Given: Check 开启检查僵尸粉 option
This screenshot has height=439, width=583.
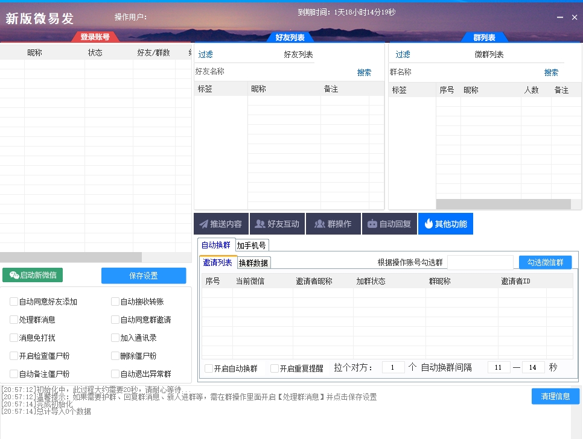Looking at the screenshot, I should point(14,356).
